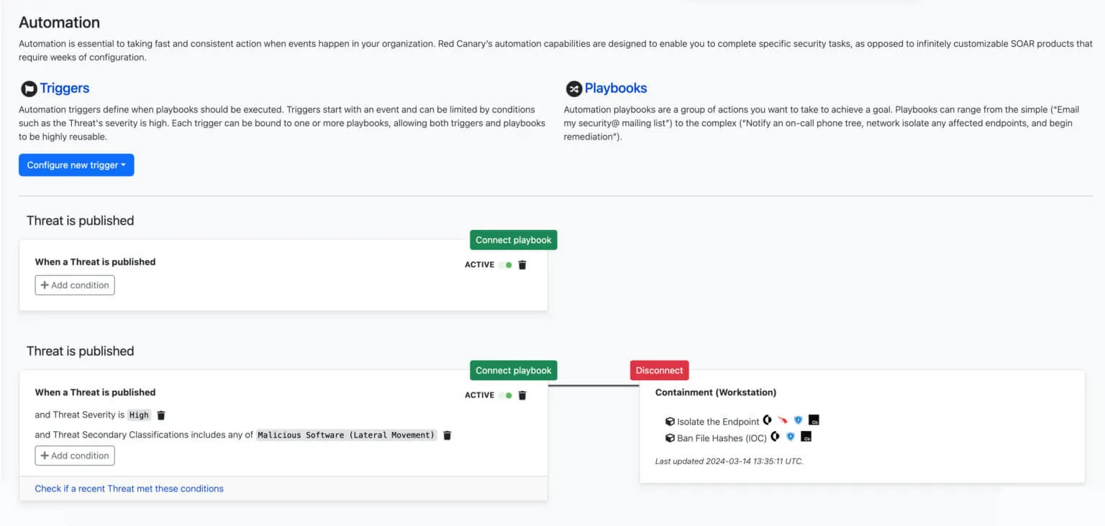Disconnect the Containment (Workstation) playbook

point(660,371)
